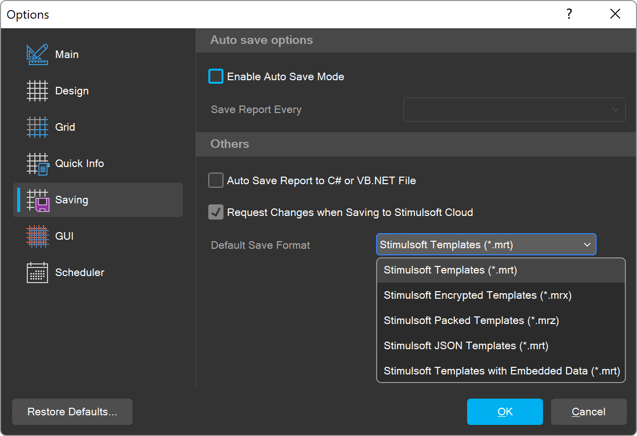Image resolution: width=637 pixels, height=436 pixels.
Task: Choose Stimulsoft Encrypted Templates (*.mrx)
Action: point(477,295)
